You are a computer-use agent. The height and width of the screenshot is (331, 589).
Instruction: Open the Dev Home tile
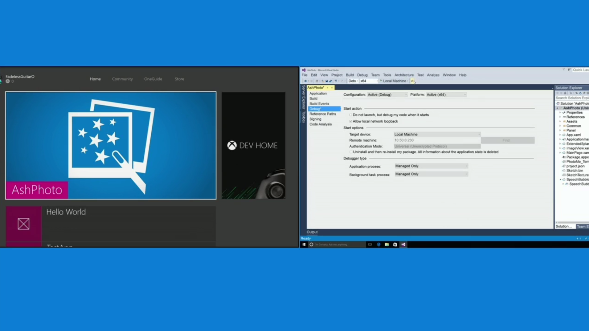(253, 145)
